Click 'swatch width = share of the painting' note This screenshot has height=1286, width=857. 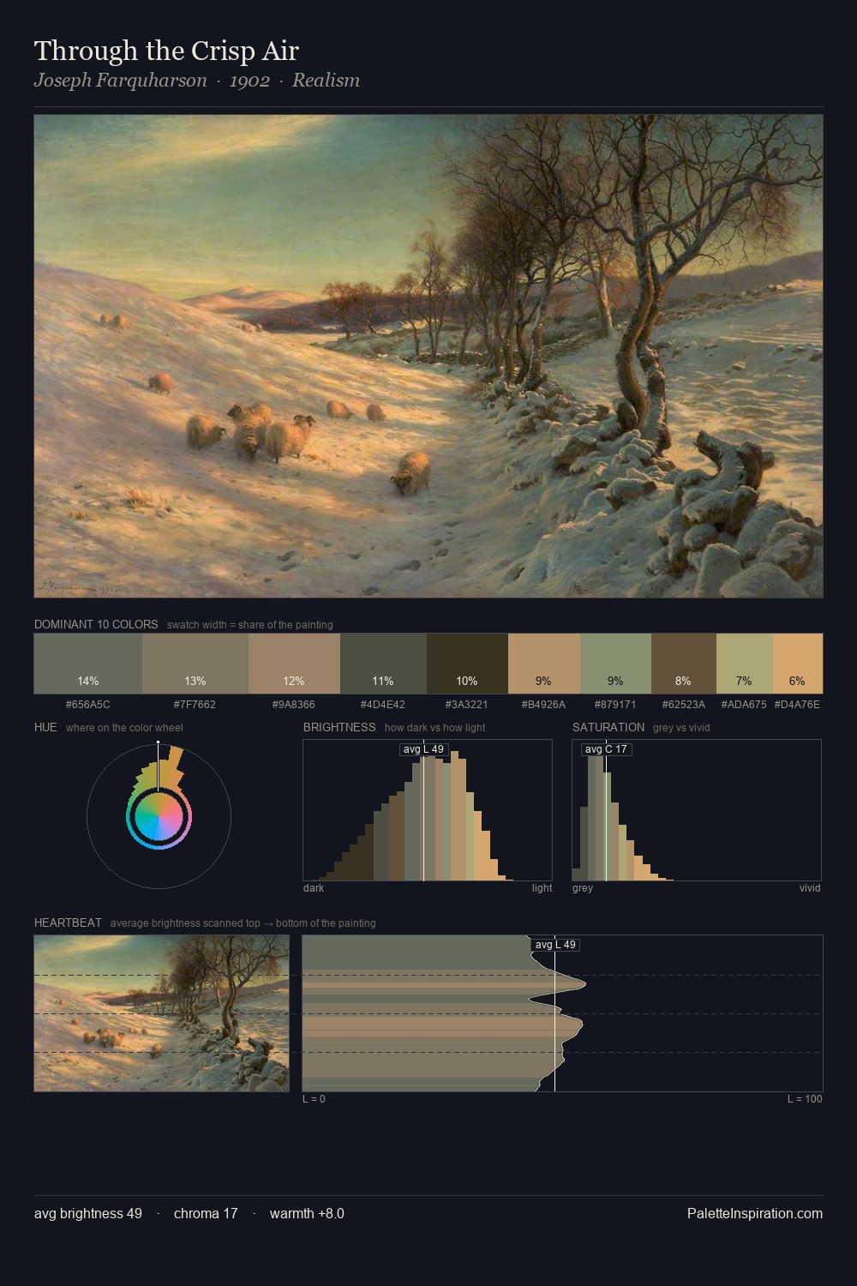point(250,625)
